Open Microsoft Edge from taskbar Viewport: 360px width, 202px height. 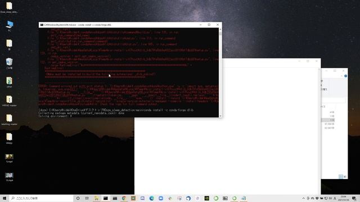(151, 198)
